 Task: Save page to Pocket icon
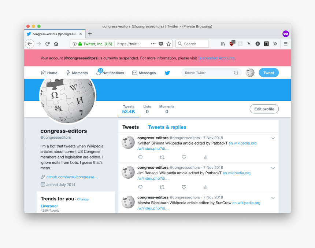[161, 44]
